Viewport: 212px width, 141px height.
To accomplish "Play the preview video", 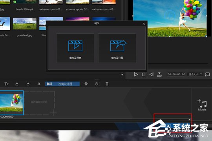I will 136,74.
